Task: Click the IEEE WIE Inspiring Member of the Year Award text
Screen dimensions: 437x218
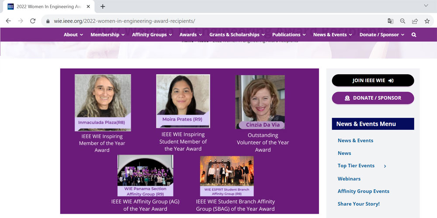Action: click(102, 143)
